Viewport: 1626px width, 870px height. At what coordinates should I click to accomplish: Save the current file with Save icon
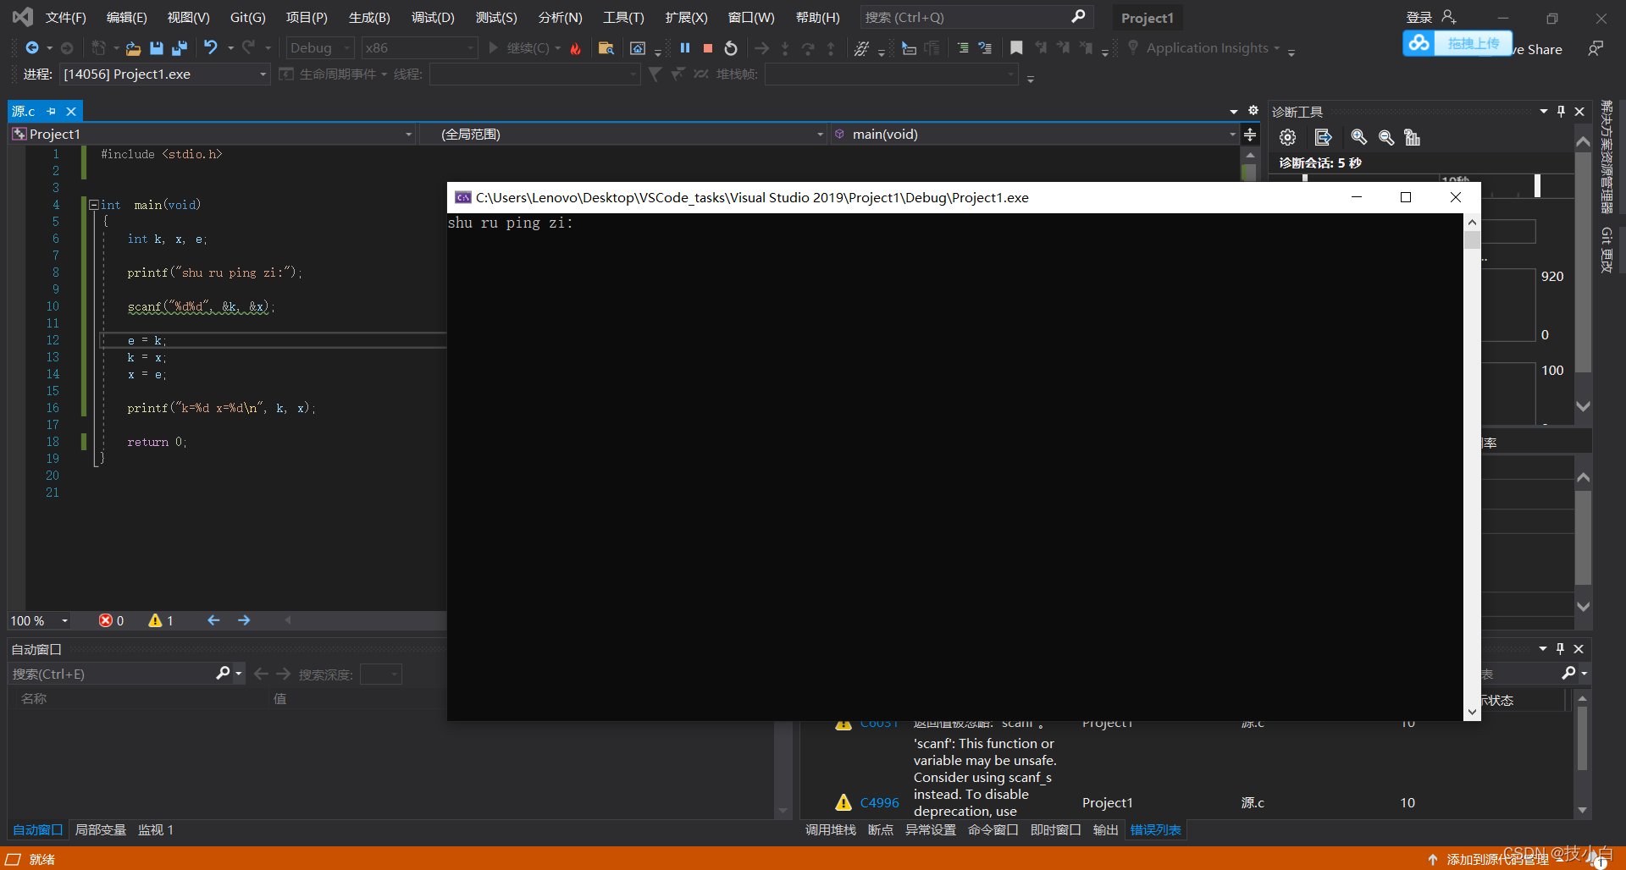[x=157, y=48]
